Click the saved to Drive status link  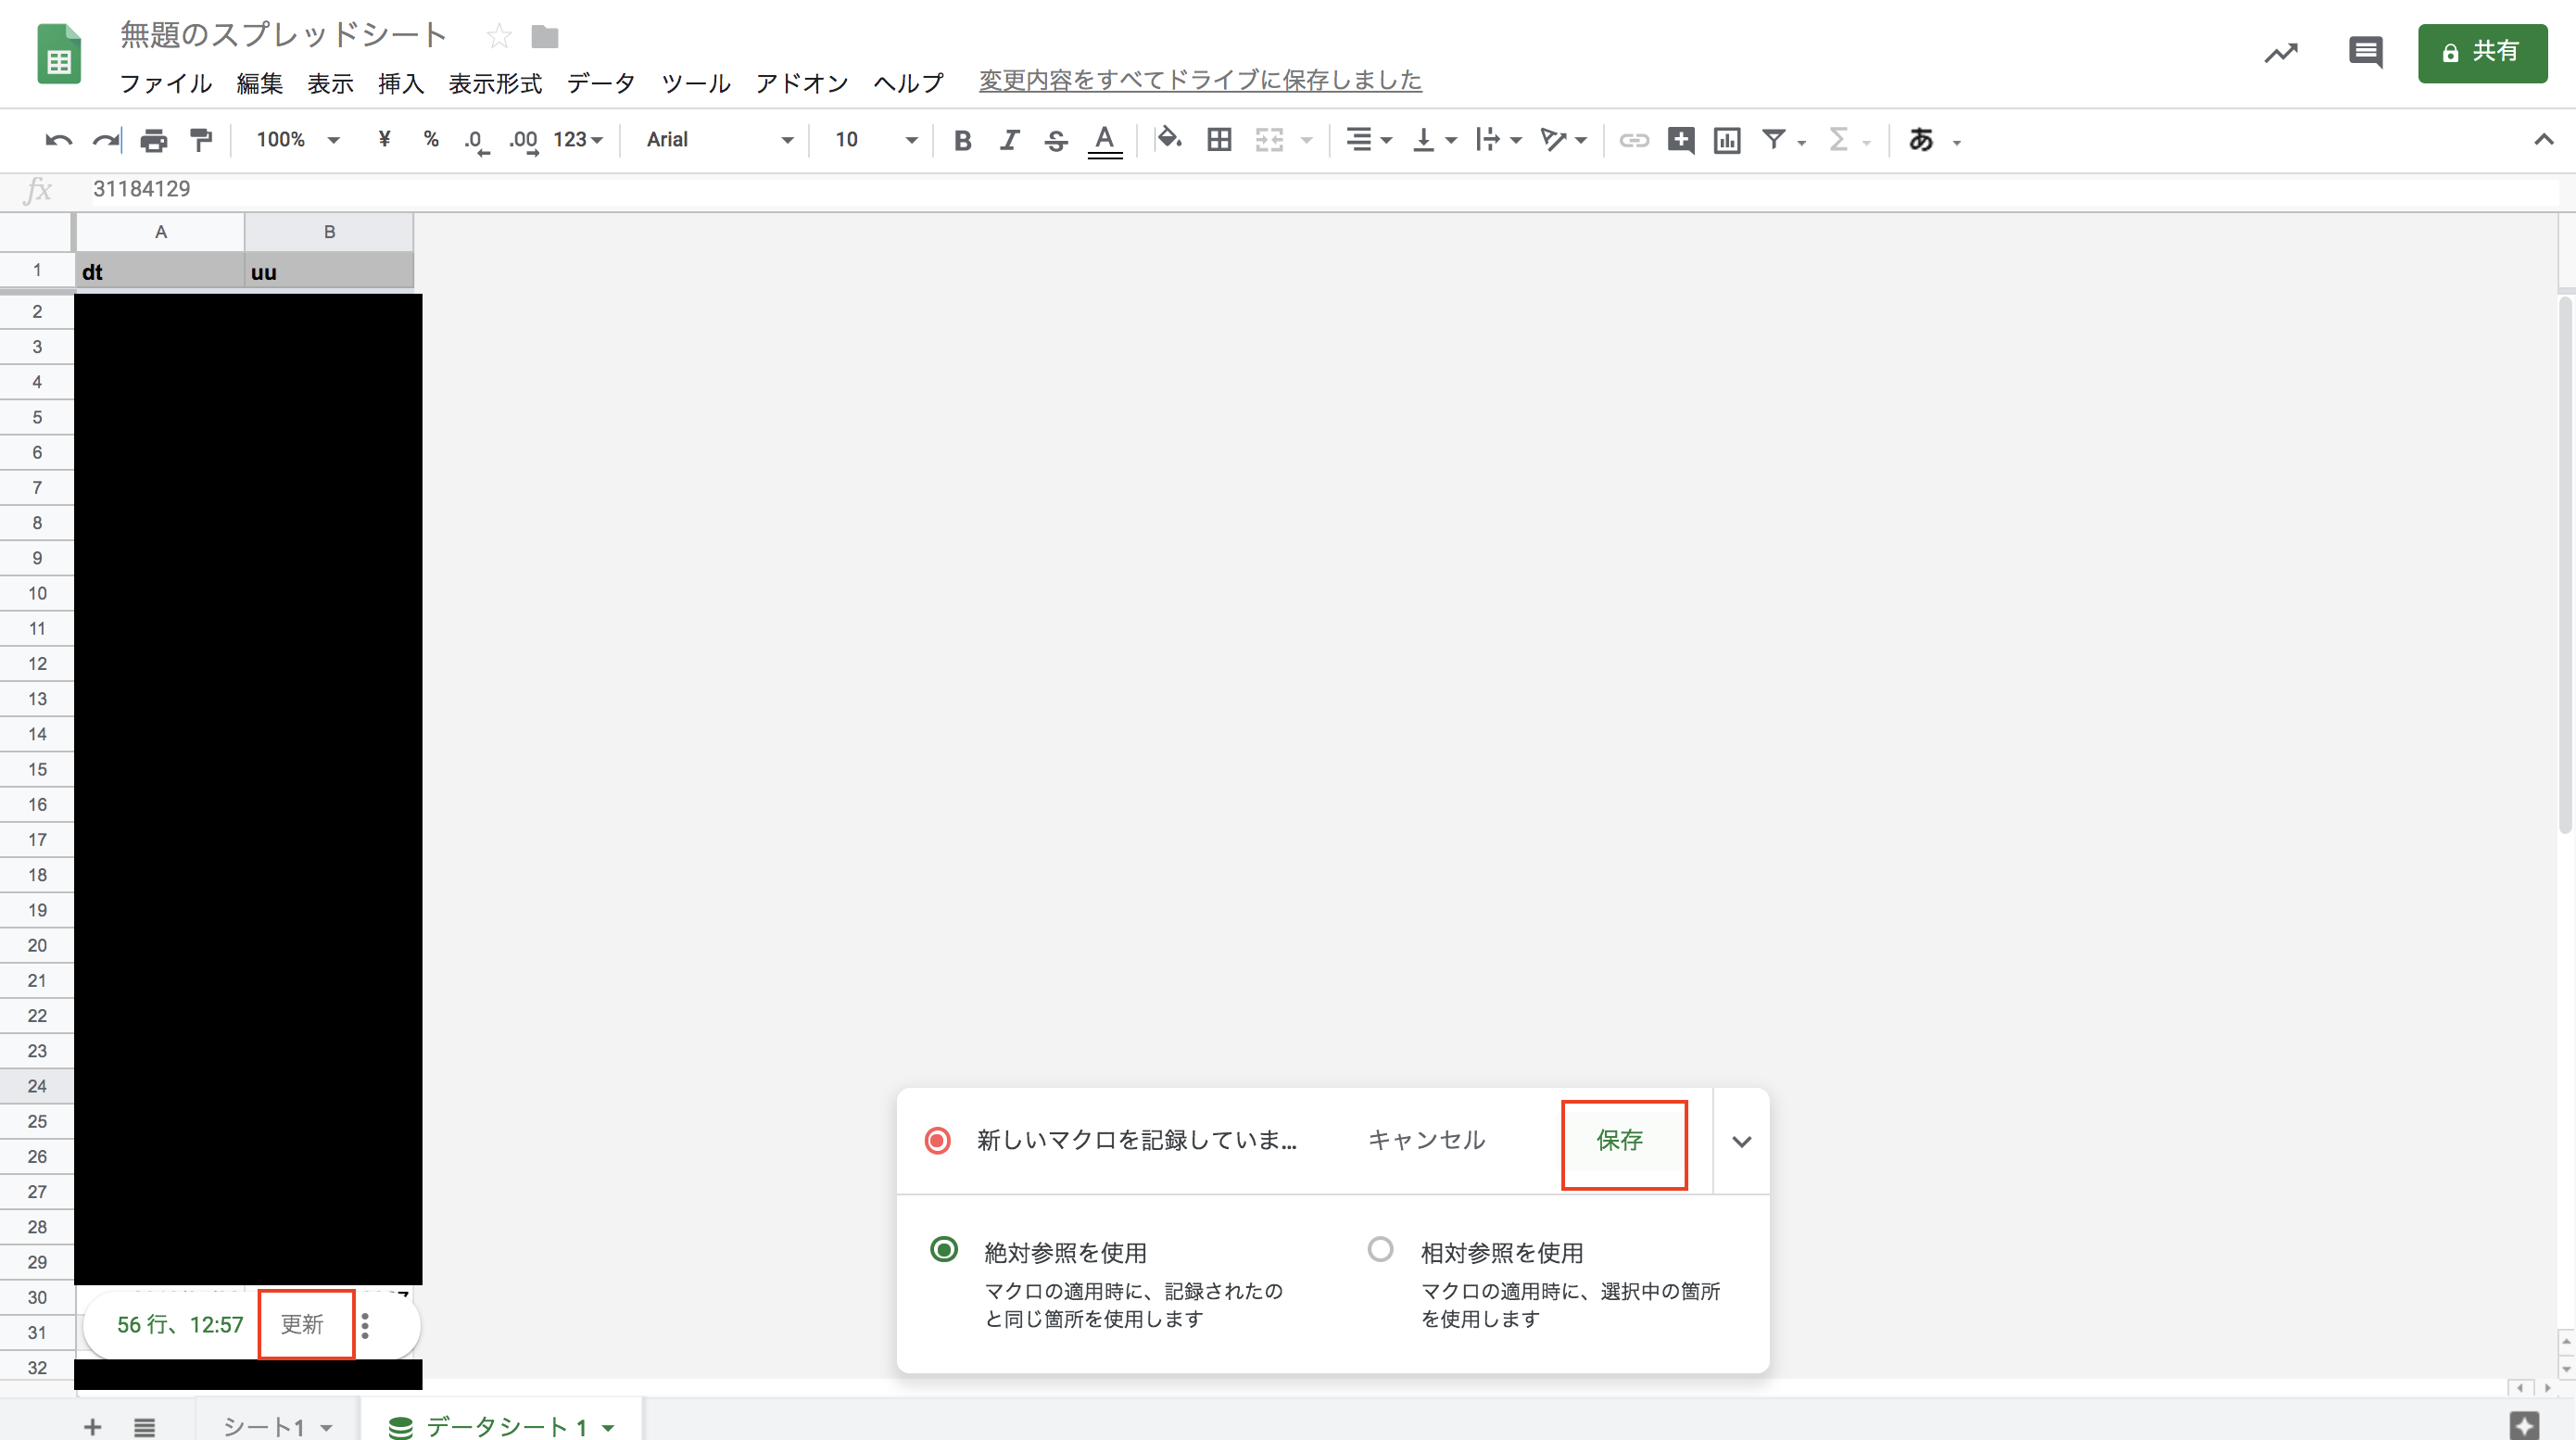click(x=1200, y=80)
